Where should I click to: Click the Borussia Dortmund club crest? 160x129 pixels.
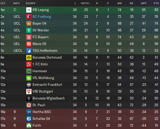point(28,57)
